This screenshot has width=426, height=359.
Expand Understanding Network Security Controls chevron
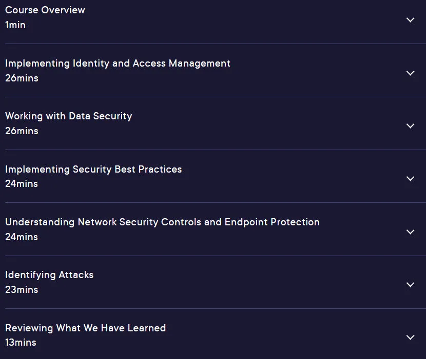[x=410, y=232]
